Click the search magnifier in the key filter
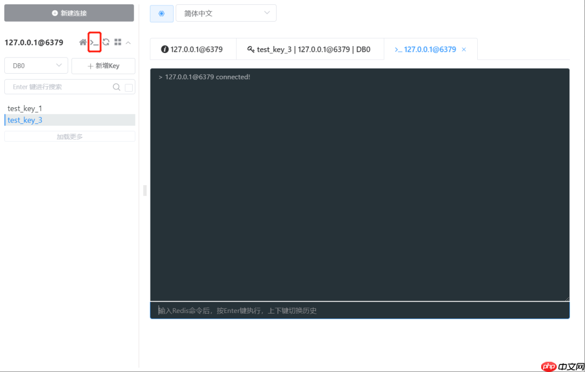 [116, 87]
